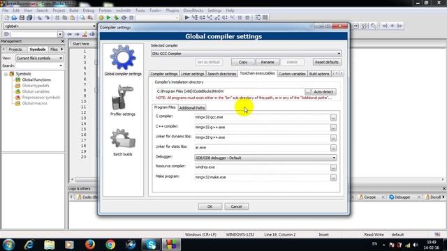This screenshot has width=447, height=251.
Task: Browse for static libs linker executable
Action: (333, 148)
